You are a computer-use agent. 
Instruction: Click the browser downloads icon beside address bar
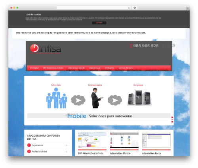[135, 8]
